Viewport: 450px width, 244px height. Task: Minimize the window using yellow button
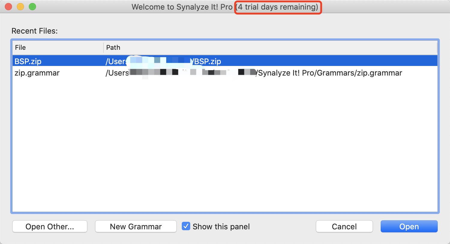point(20,7)
